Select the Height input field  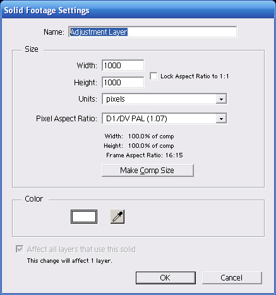[123, 82]
